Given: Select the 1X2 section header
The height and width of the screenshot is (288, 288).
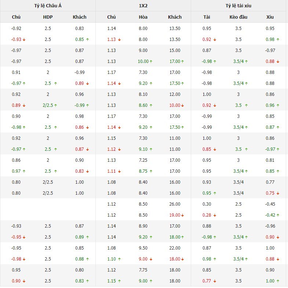Looking at the screenshot, I should coord(143,5).
